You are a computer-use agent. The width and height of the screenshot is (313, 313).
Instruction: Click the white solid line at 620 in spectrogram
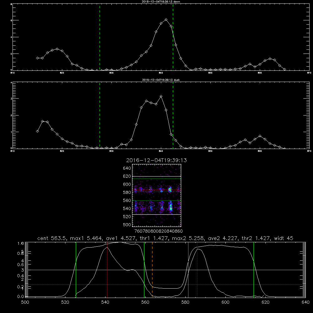pos(156,176)
